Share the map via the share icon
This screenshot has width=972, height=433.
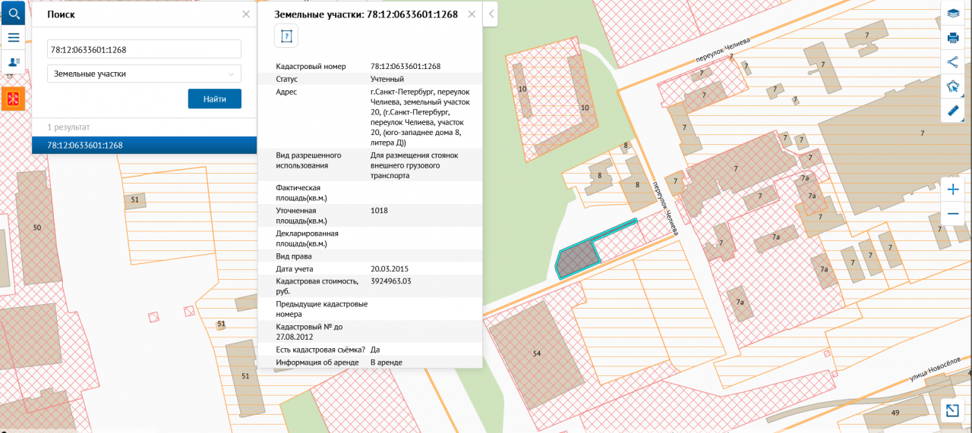coord(953,62)
